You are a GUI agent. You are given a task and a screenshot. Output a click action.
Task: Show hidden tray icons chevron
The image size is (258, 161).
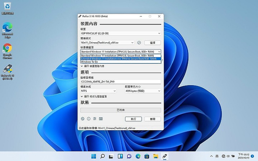211,156
